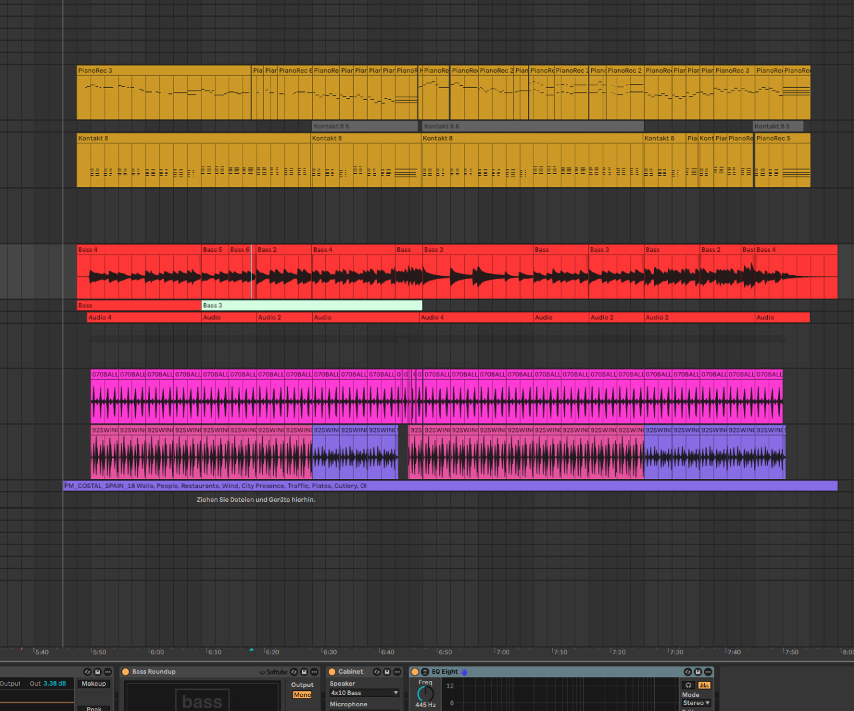Turn off the EQ Eight device activator
This screenshot has width=854, height=711.
click(415, 672)
